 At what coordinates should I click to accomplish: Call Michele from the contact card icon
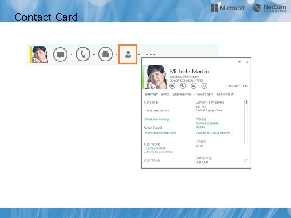coord(183,86)
